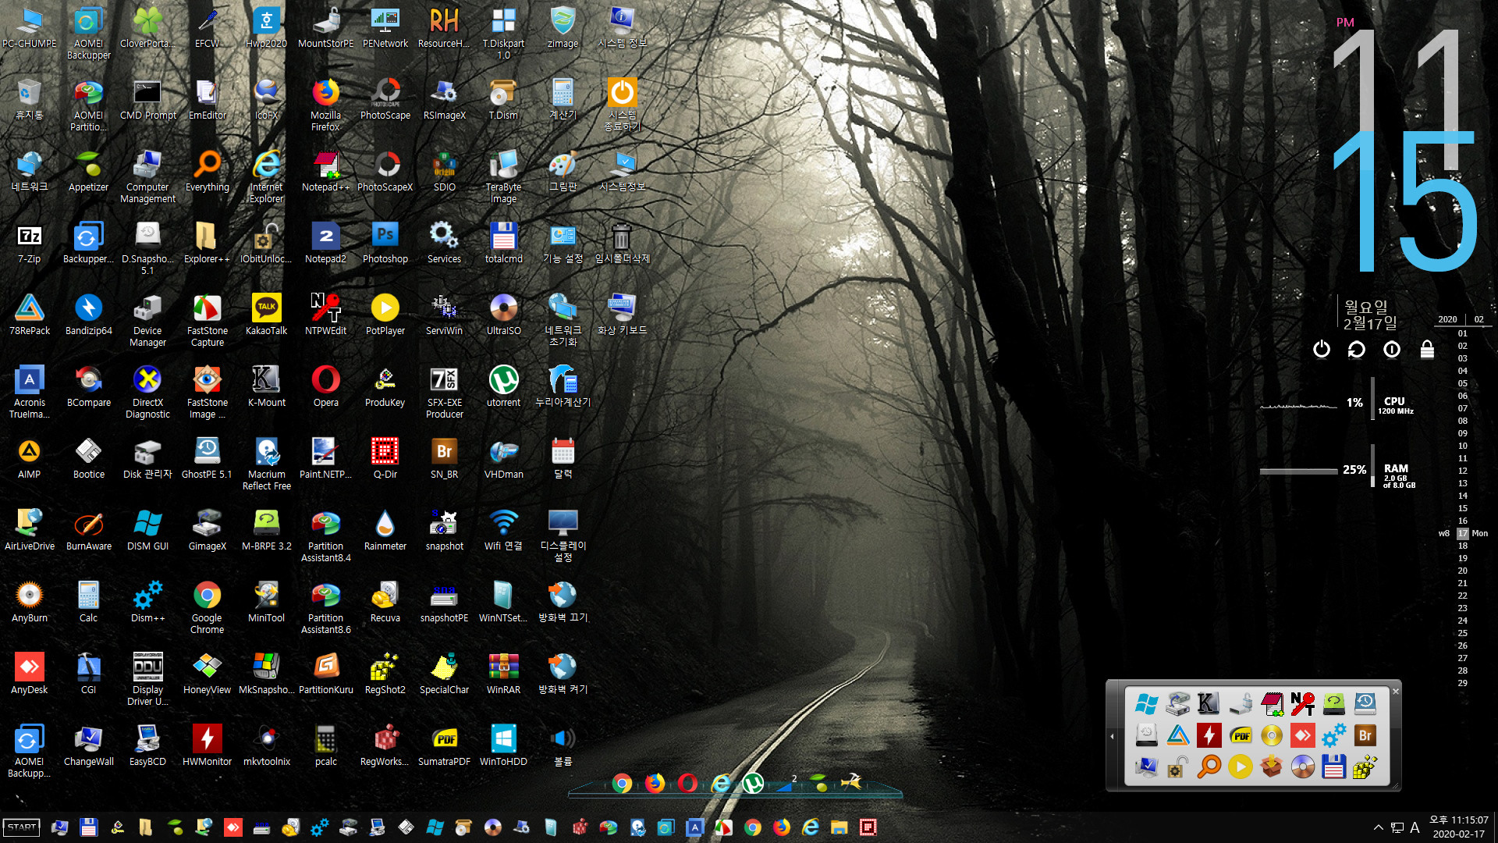Open the AOMEI Backupper desktop icon
This screenshot has height=843, width=1498.
coord(88,33)
